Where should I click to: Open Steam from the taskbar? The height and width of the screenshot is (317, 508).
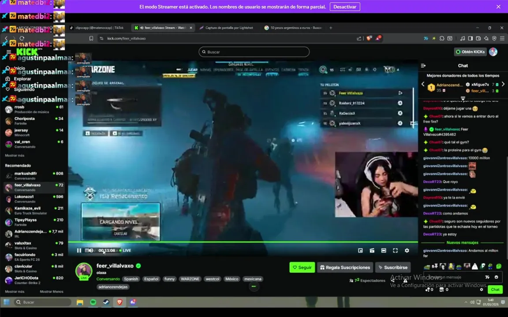point(106,302)
